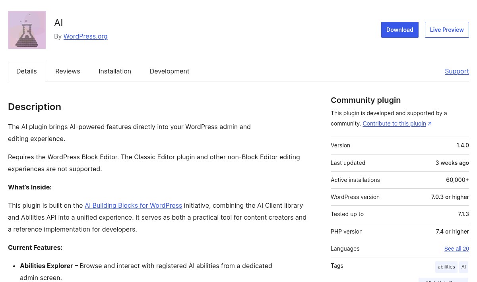Viewport: 477px width, 282px height.
Task: Click the Languages label
Action: pos(345,249)
